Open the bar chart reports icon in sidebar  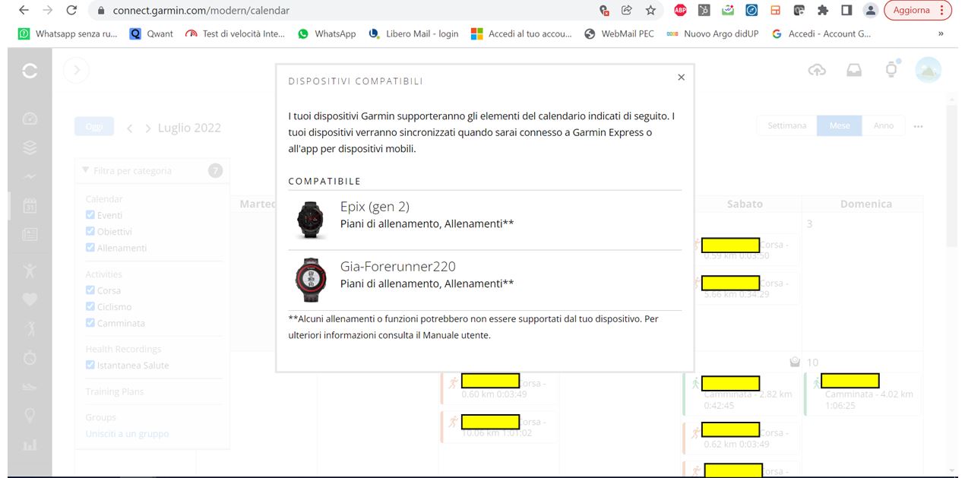30,445
